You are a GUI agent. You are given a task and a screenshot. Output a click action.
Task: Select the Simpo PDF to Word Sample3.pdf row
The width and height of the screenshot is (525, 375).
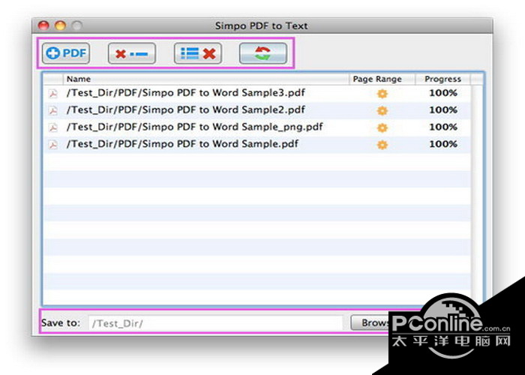(x=256, y=94)
